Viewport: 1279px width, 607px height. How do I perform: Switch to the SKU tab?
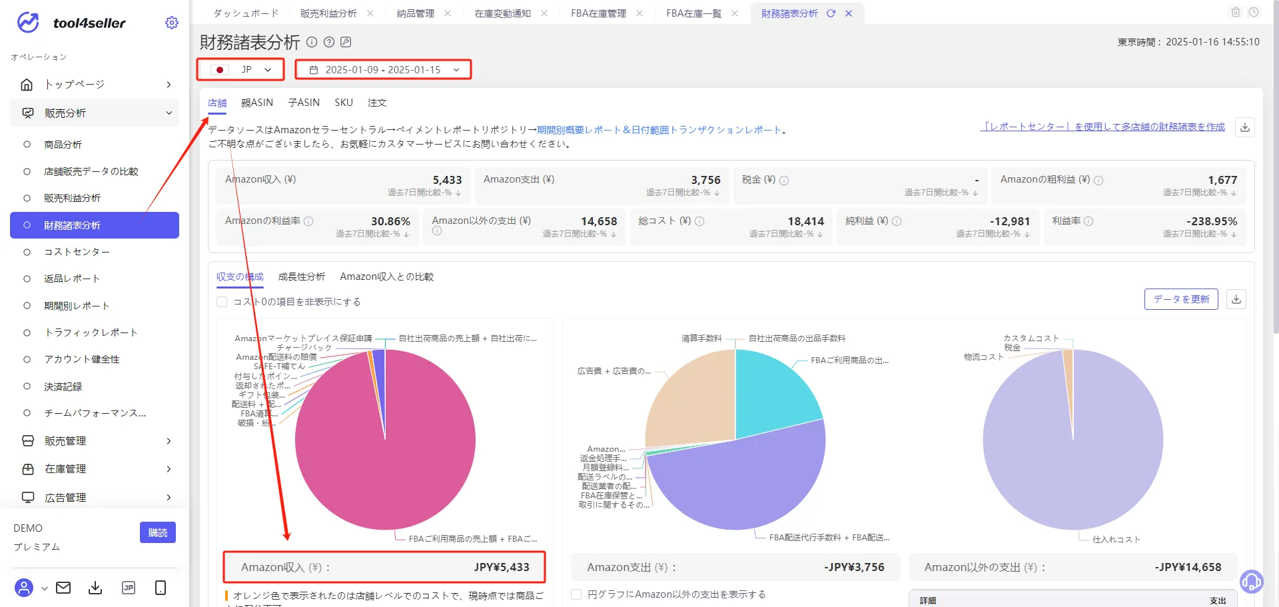click(344, 103)
